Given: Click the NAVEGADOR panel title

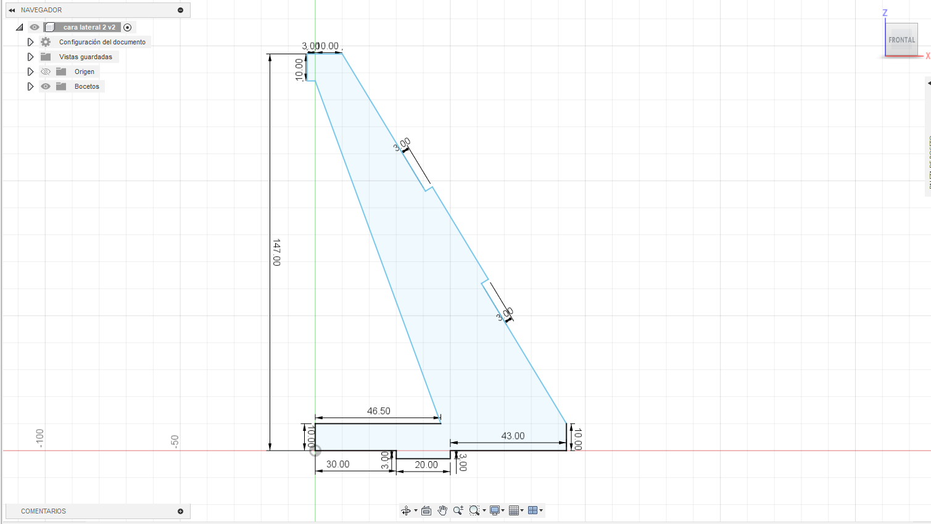Looking at the screenshot, I should click(41, 10).
